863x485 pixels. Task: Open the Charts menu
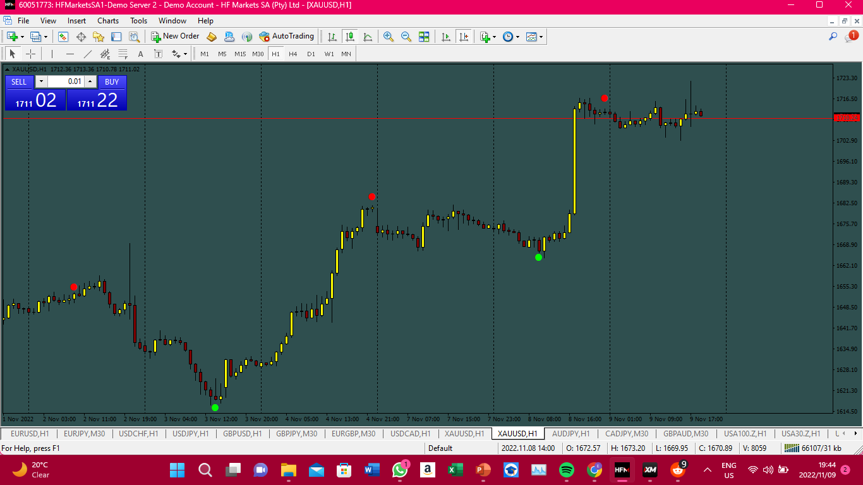point(108,21)
